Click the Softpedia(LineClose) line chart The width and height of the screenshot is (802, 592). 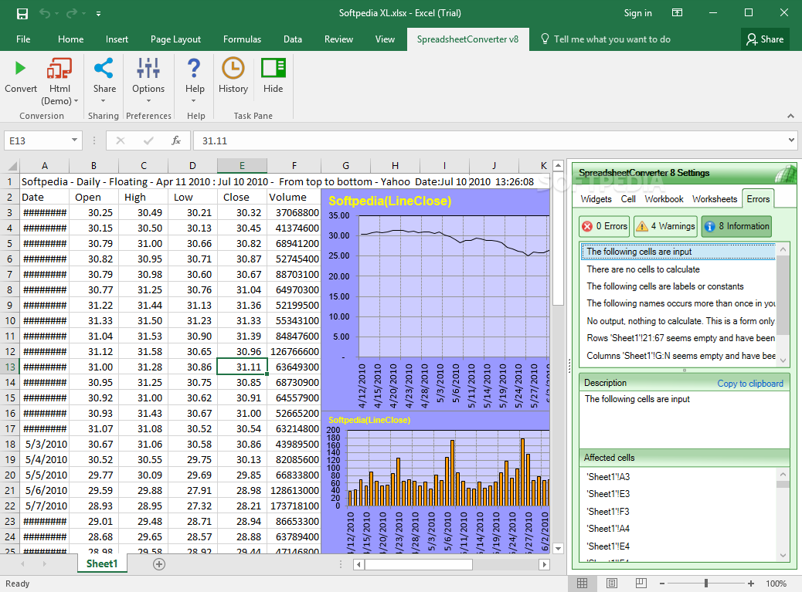tap(436, 299)
